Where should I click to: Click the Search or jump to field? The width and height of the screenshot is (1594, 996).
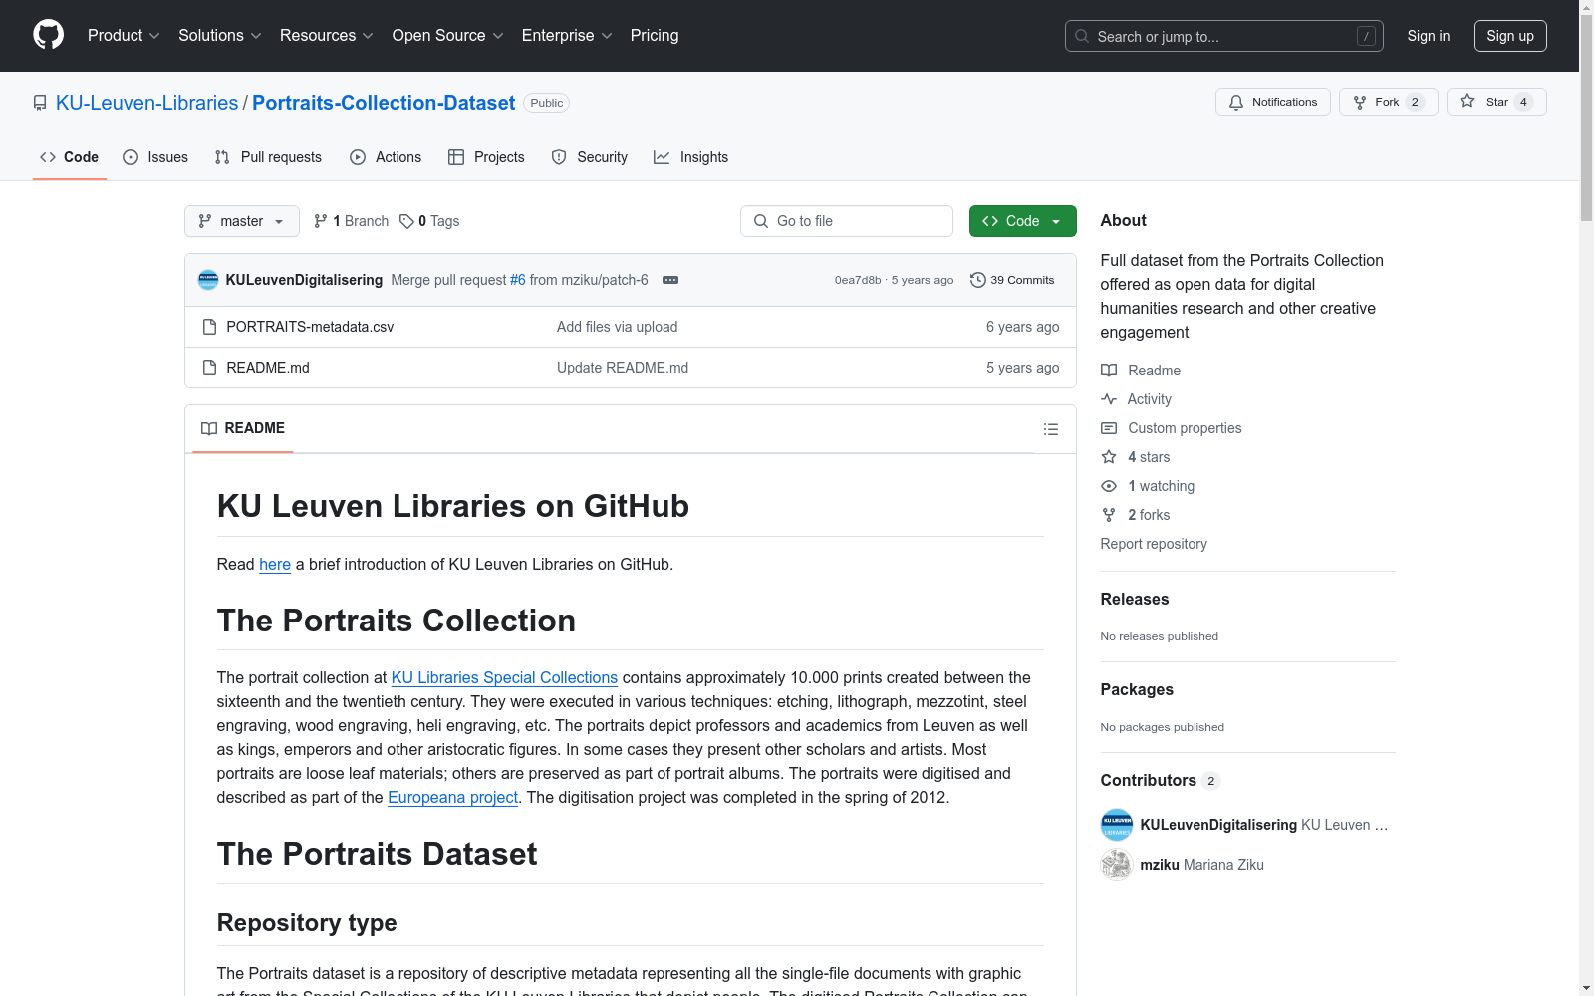(x=1224, y=36)
